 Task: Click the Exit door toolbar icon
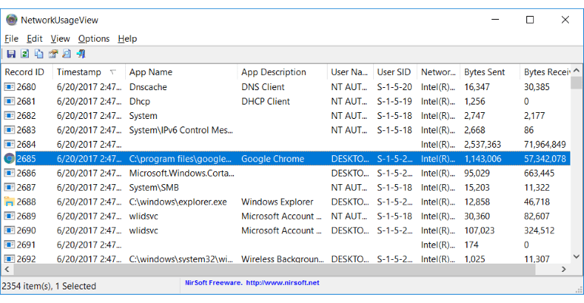[x=80, y=54]
